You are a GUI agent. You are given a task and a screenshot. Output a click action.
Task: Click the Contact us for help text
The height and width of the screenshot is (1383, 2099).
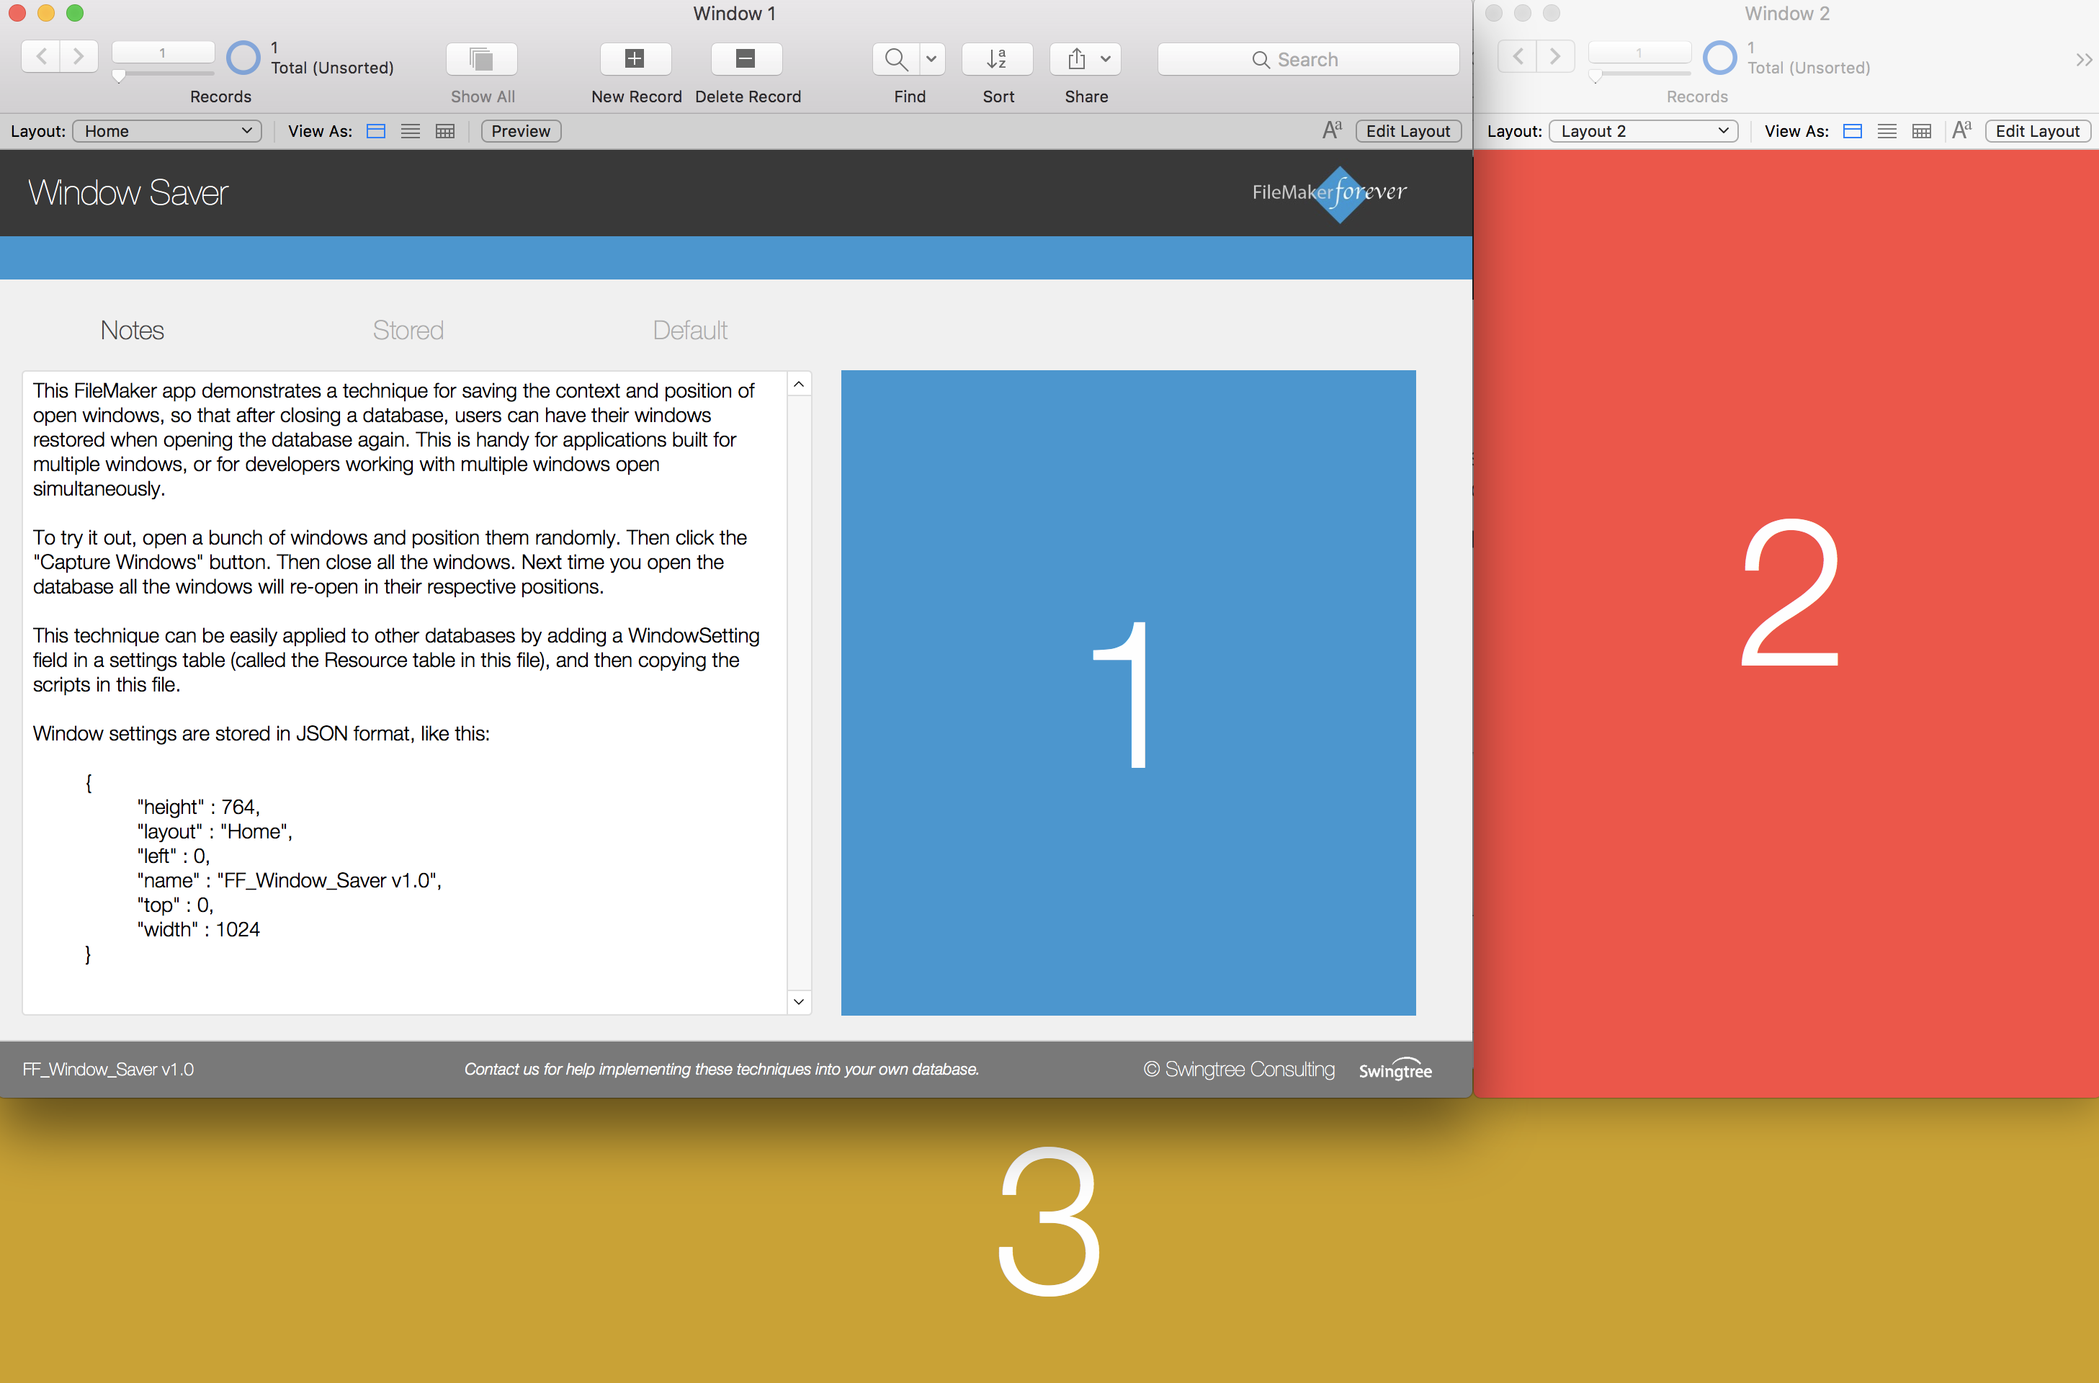point(722,1069)
